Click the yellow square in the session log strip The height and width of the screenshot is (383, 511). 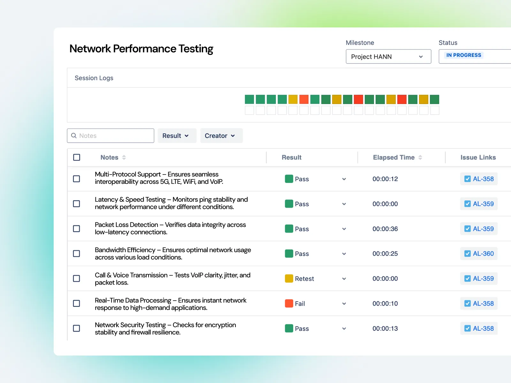(x=293, y=99)
